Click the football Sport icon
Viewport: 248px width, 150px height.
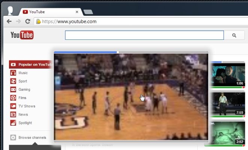point(13,81)
